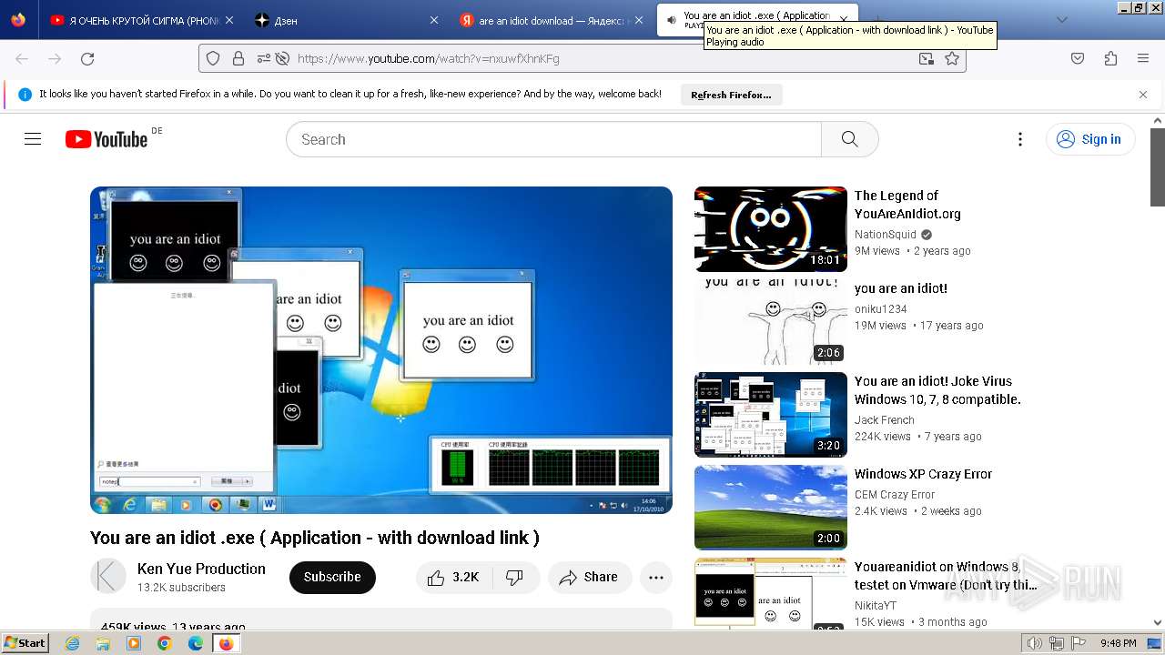
Task: Open 'you are an idiot!' video by oniku1234
Action: click(901, 288)
